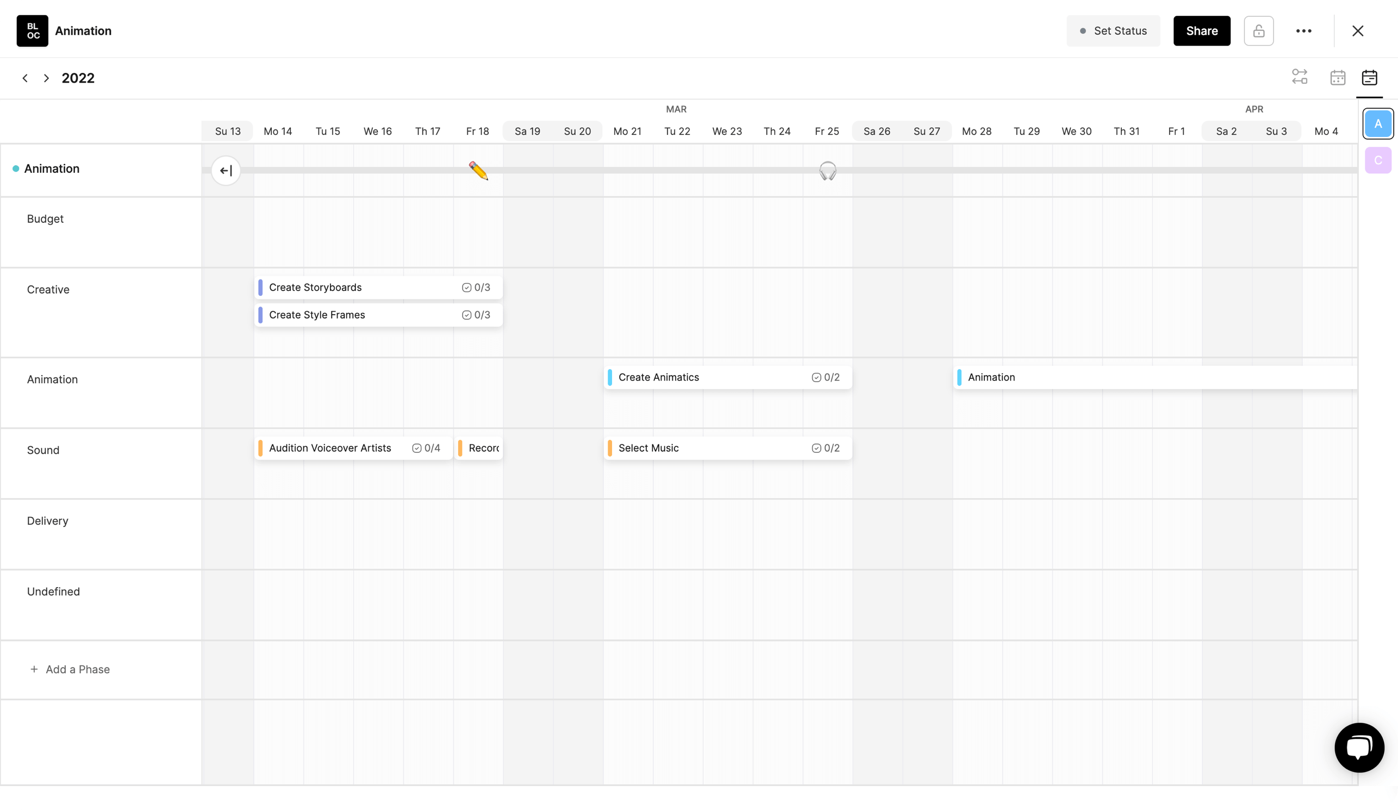Collapse the Animation timeline row with the arrow button
The image size is (1398, 810).
[x=225, y=170]
